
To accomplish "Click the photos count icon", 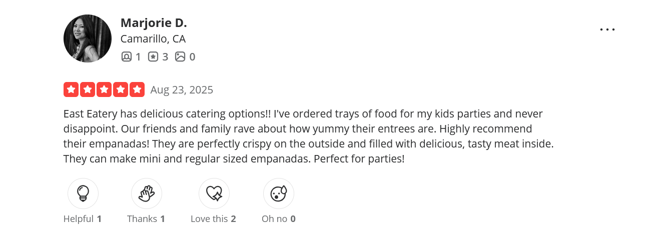I will [180, 57].
